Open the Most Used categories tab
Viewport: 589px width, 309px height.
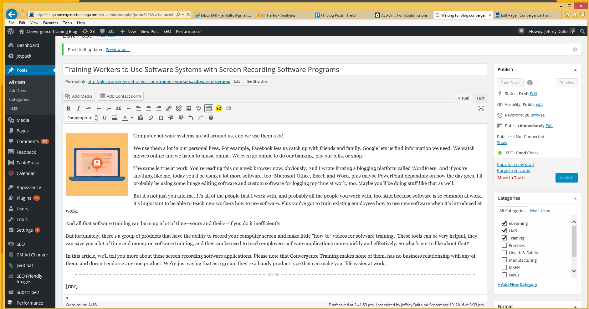tap(540, 210)
